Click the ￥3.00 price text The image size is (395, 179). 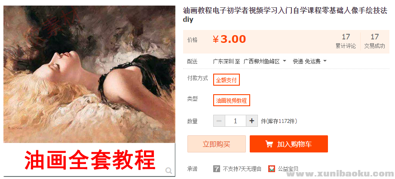click(229, 39)
